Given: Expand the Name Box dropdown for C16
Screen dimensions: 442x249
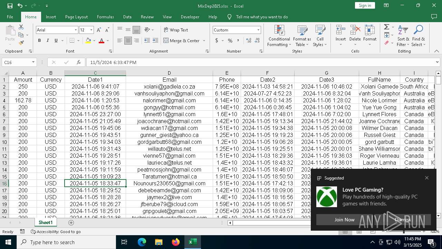Looking at the screenshot, I should pyautogui.click(x=33, y=62).
